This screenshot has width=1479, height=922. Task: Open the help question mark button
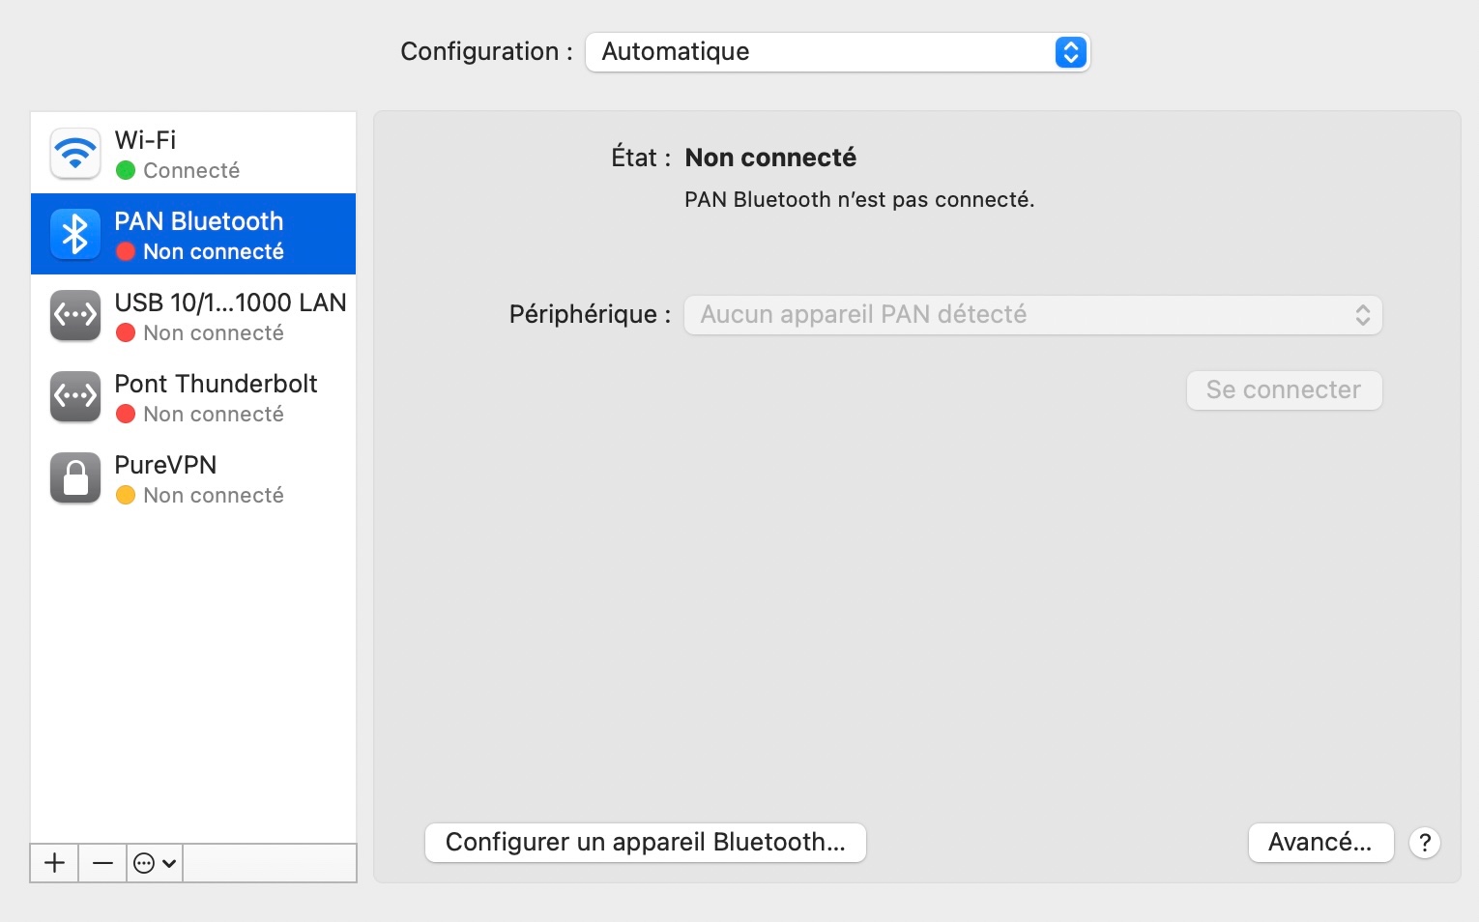coord(1424,843)
